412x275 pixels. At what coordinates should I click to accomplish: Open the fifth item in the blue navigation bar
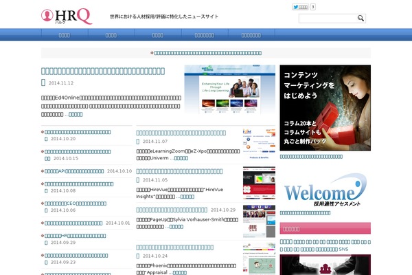(251, 35)
